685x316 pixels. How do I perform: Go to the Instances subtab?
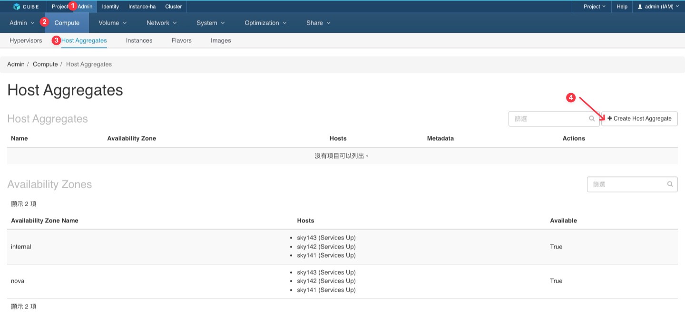coord(139,40)
